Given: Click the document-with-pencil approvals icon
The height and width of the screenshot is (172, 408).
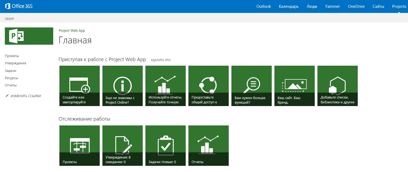Looking at the screenshot, I should click(x=124, y=145).
